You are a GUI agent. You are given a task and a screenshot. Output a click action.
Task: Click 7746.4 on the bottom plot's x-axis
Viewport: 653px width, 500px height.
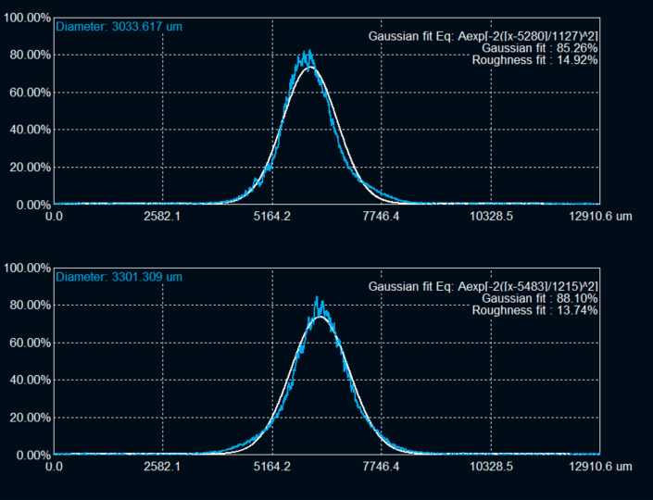tap(381, 468)
